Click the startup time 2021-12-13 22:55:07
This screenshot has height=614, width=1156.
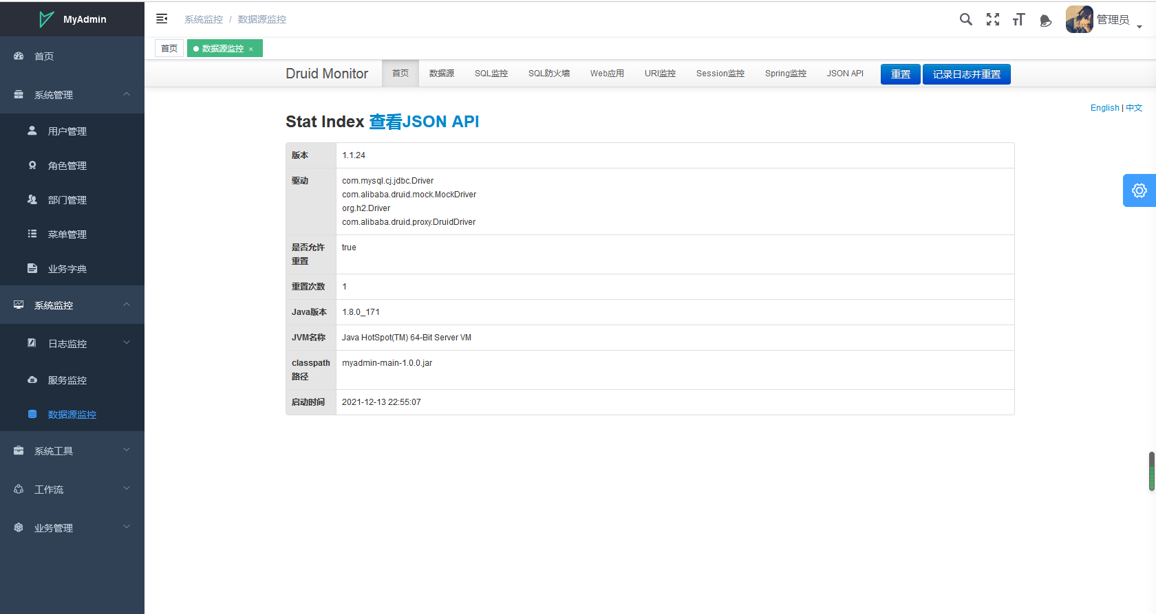coord(381,402)
